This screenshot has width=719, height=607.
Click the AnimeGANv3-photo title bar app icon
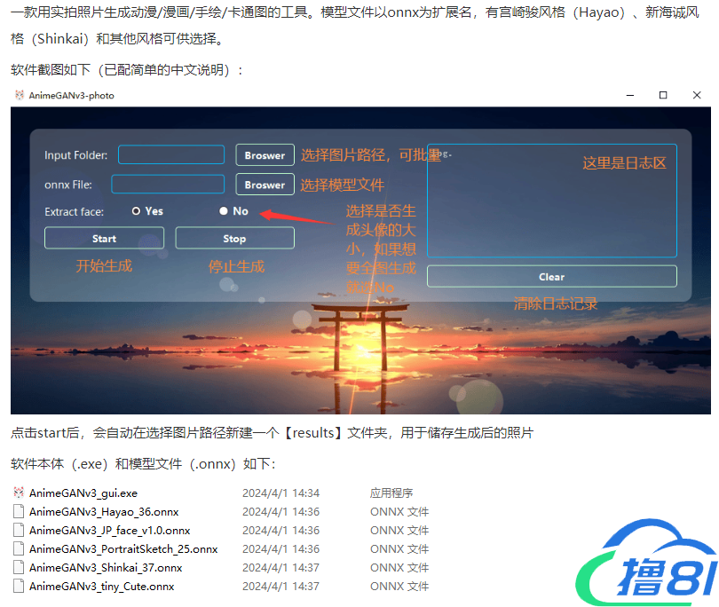[20, 95]
